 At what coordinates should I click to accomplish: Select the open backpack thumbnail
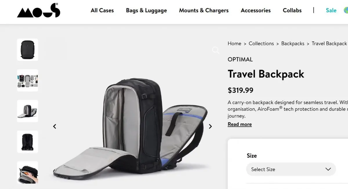[28, 111]
